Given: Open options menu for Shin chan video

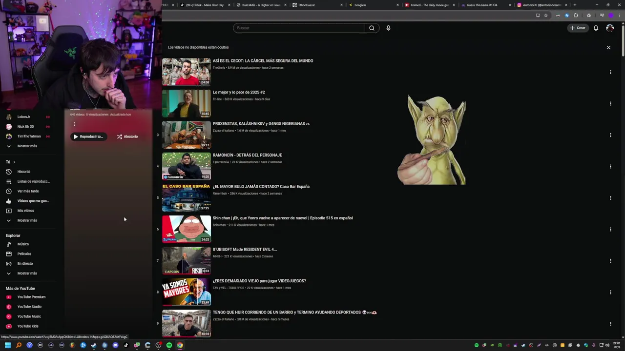Looking at the screenshot, I should click(610, 229).
